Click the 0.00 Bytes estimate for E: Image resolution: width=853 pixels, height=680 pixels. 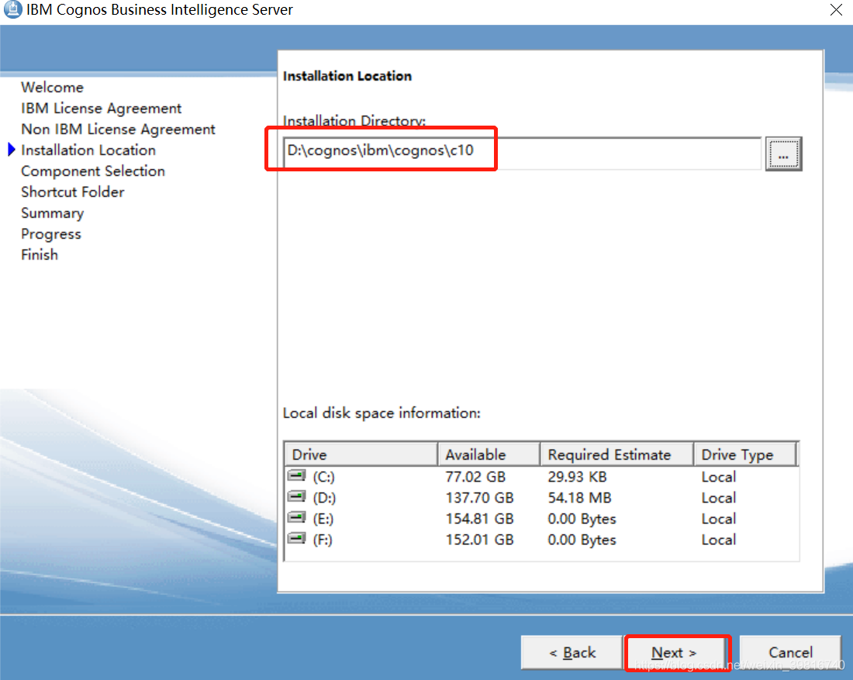(582, 519)
